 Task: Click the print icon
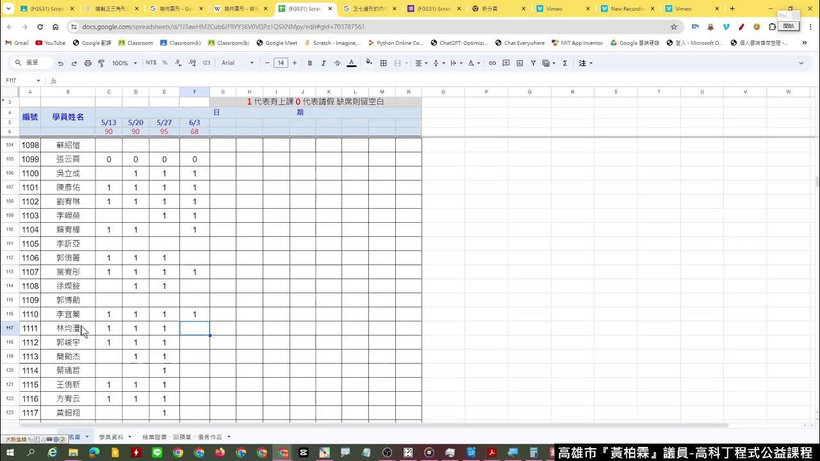point(88,63)
